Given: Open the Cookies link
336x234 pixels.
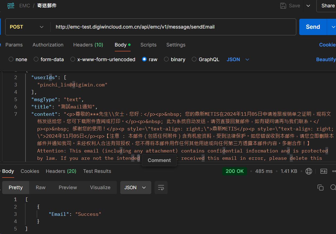Looking at the screenshot, I should [327, 45].
